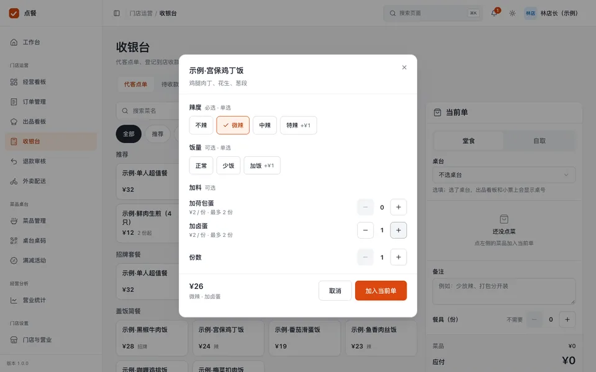Click 加入当前单 button
The image size is (596, 372).
pos(381,291)
